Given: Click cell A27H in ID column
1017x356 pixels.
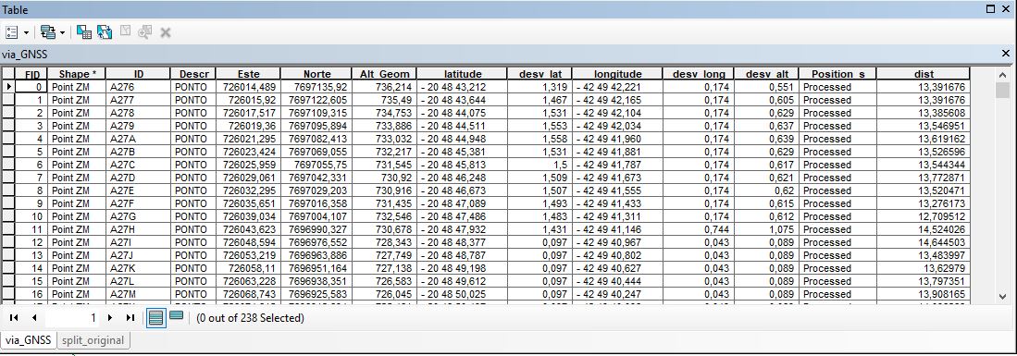Looking at the screenshot, I should coord(138,229).
